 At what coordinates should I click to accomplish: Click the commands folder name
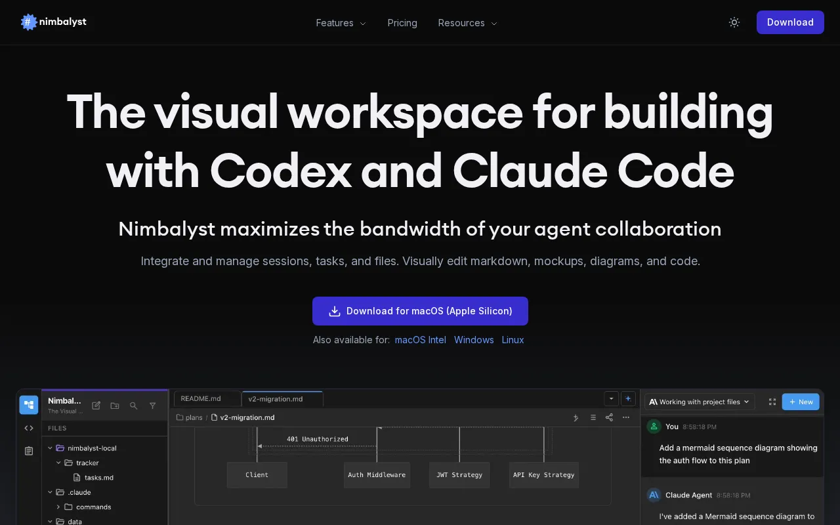pos(94,507)
